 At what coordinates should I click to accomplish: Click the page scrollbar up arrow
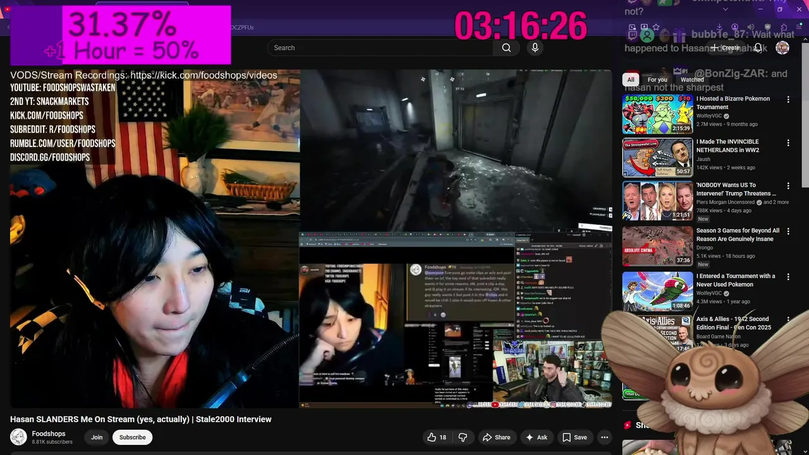click(805, 40)
